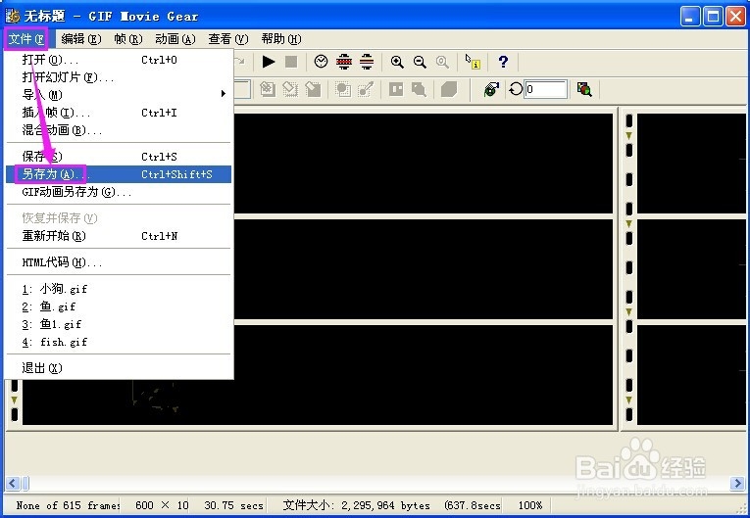Click the greyed cut-corner shape icon
The height and width of the screenshot is (518, 750).
pyautogui.click(x=449, y=89)
